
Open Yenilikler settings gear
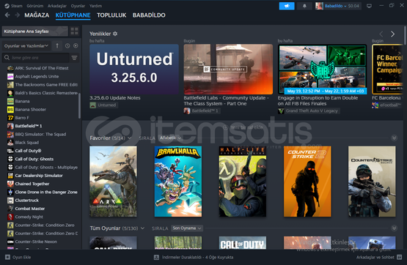pyautogui.click(x=115, y=34)
